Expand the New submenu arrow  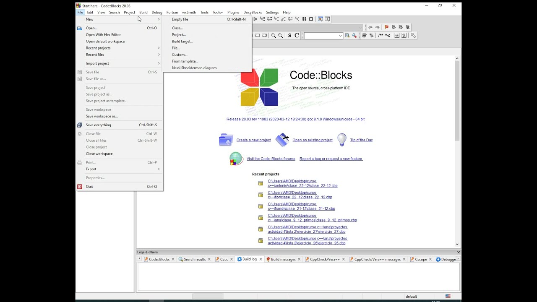click(159, 19)
